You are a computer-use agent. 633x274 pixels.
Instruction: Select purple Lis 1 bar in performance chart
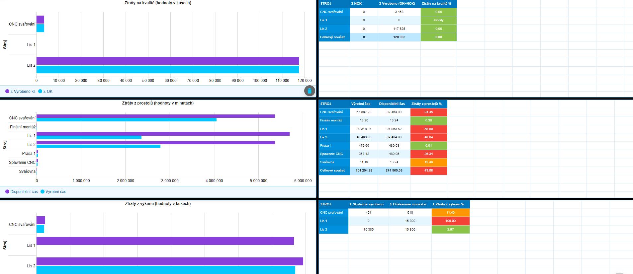pos(165,241)
